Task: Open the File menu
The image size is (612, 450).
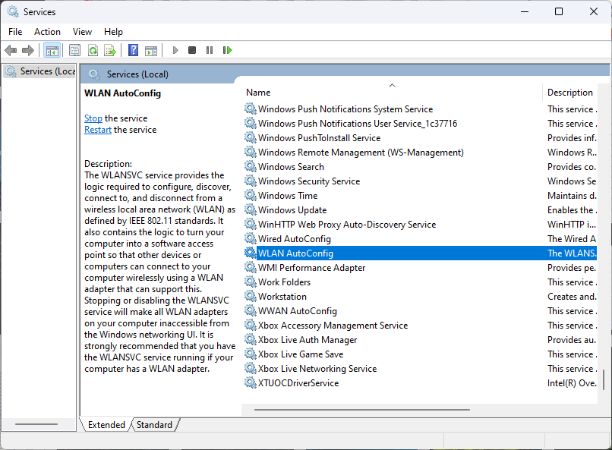Action: point(15,32)
